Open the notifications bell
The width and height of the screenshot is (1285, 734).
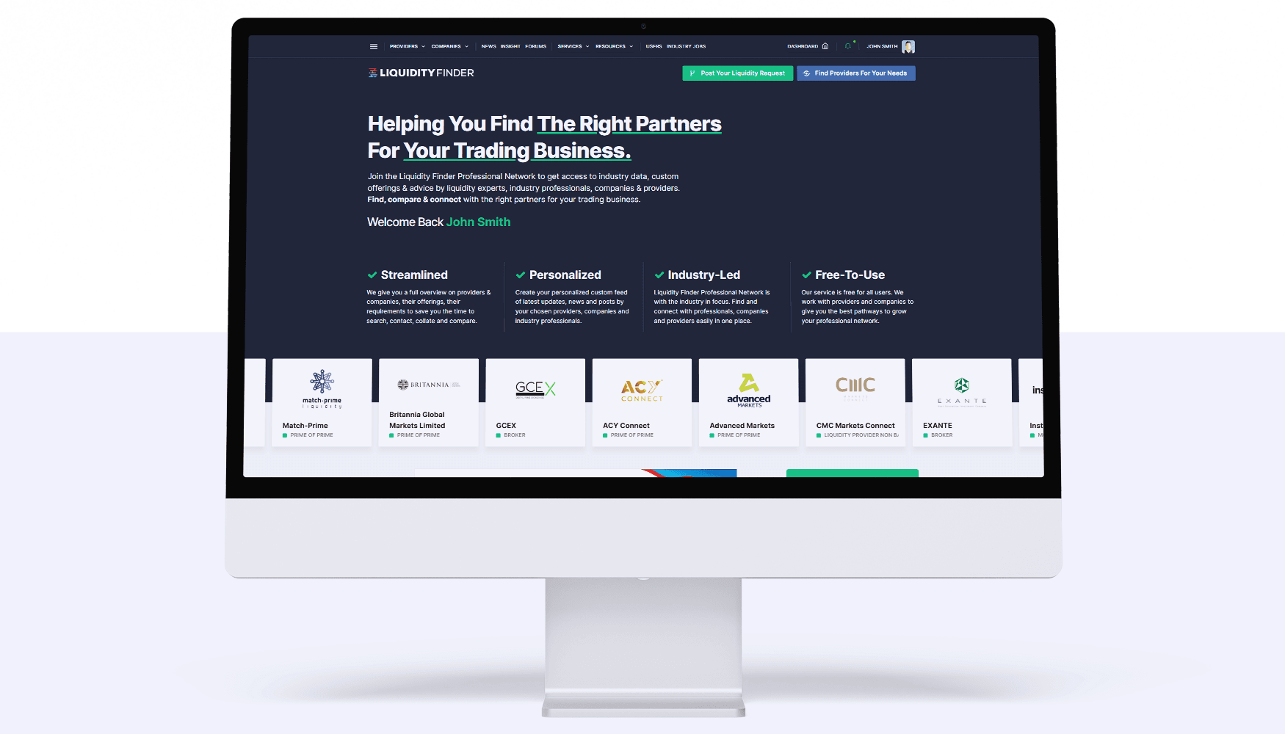tap(848, 46)
